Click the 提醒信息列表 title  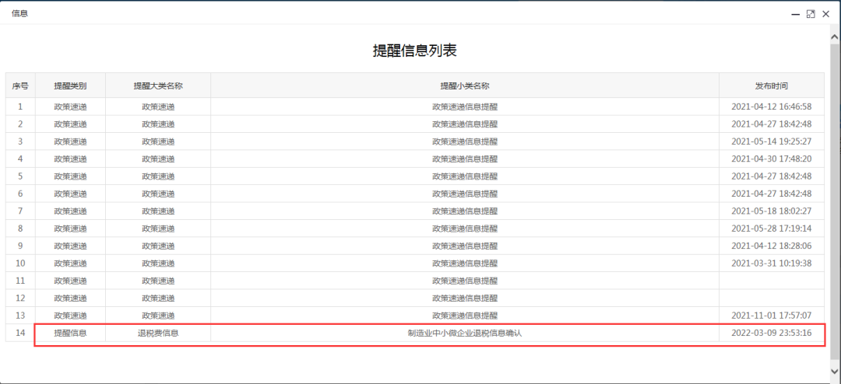(x=415, y=51)
